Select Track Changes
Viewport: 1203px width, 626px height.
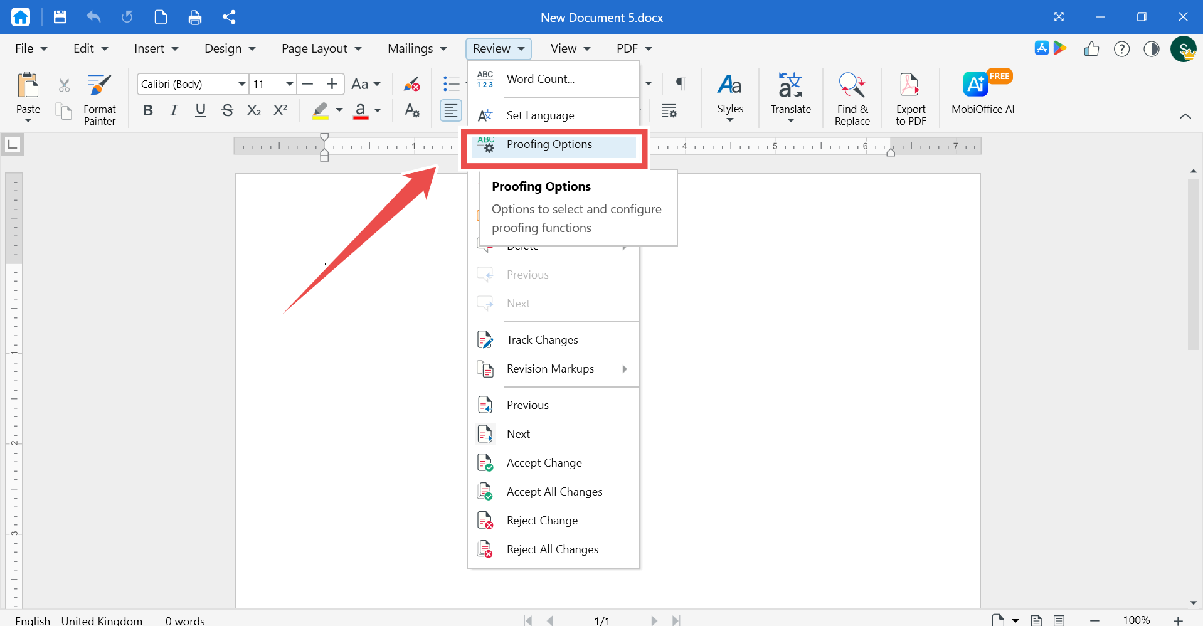(553, 340)
